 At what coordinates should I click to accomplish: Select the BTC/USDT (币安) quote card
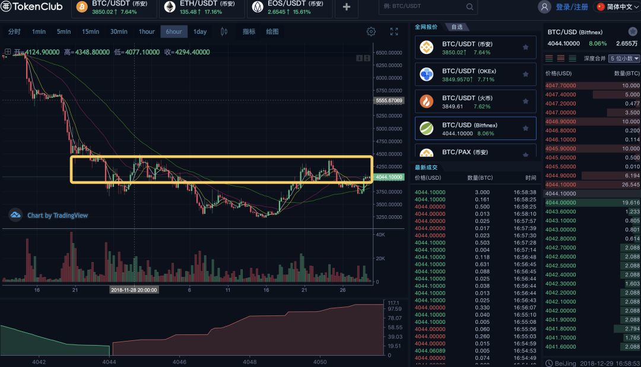coord(475,47)
